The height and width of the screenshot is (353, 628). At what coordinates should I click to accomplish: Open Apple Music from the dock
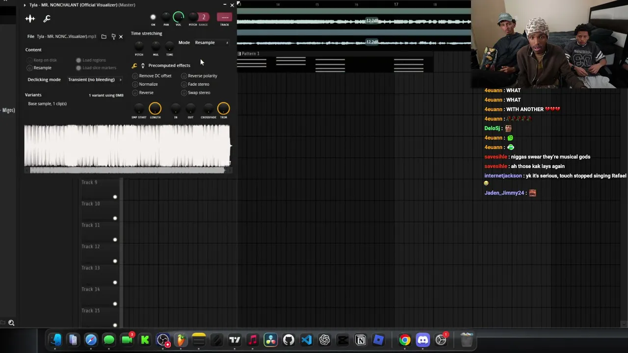tap(253, 339)
